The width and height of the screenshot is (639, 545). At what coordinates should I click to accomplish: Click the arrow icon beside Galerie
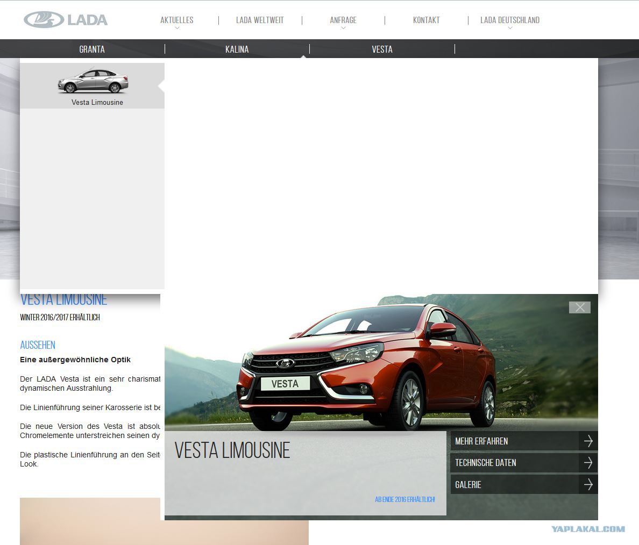588,485
